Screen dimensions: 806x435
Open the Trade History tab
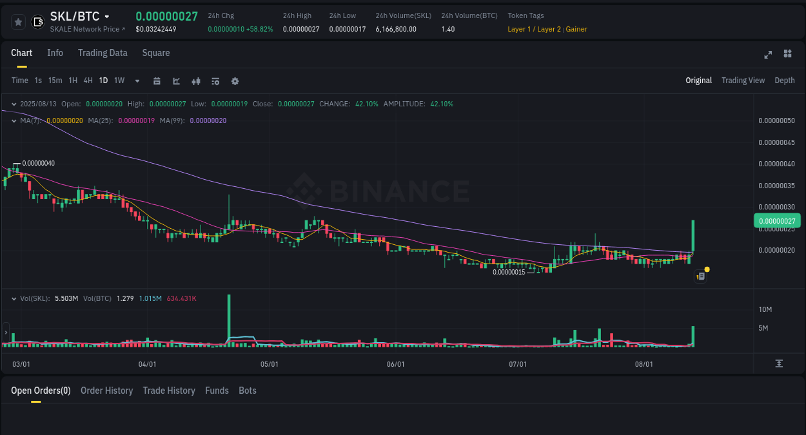[x=169, y=391]
